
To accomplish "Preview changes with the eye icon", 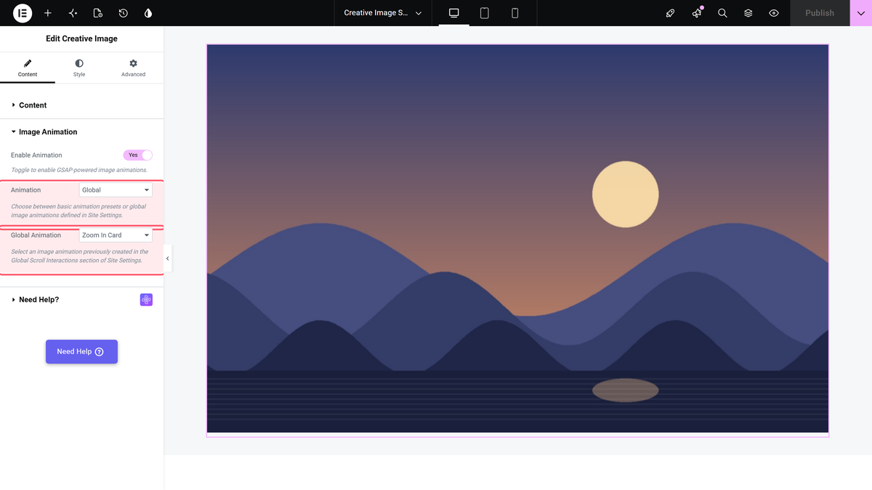I will (x=774, y=13).
